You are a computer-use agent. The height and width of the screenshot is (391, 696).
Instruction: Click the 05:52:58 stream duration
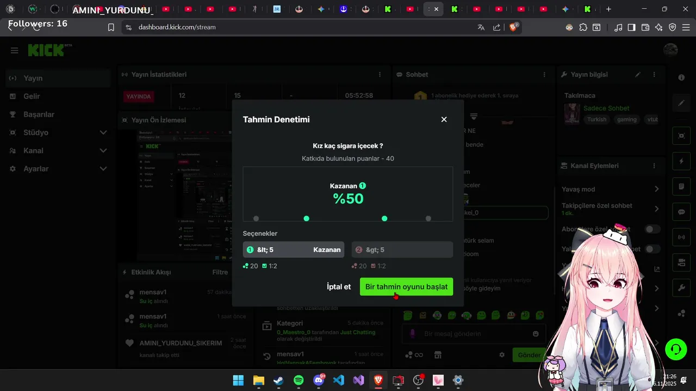coord(359,96)
